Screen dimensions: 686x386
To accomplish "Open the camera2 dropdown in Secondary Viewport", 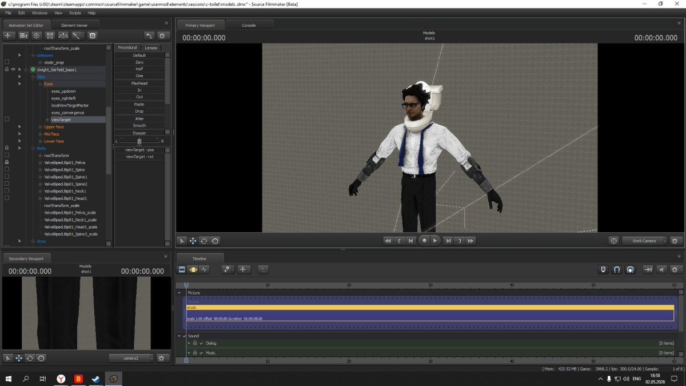I will (131, 358).
